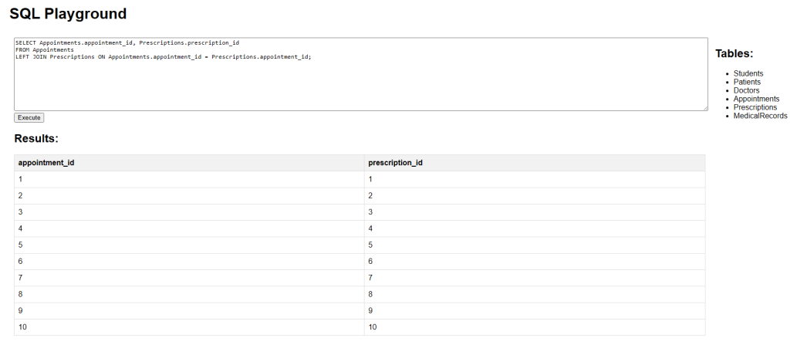Click the prescription_id cell with value 8
The image size is (790, 355).
[x=535, y=295]
